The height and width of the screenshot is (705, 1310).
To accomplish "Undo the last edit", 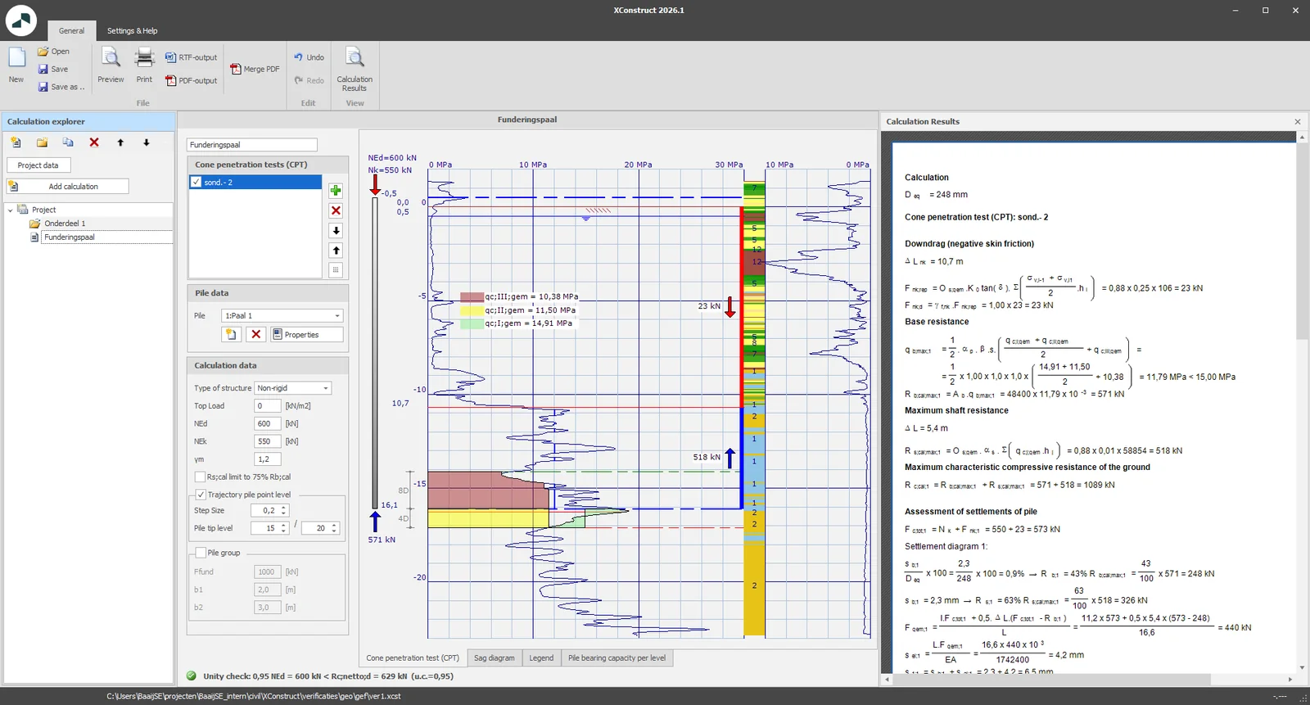I will click(309, 57).
